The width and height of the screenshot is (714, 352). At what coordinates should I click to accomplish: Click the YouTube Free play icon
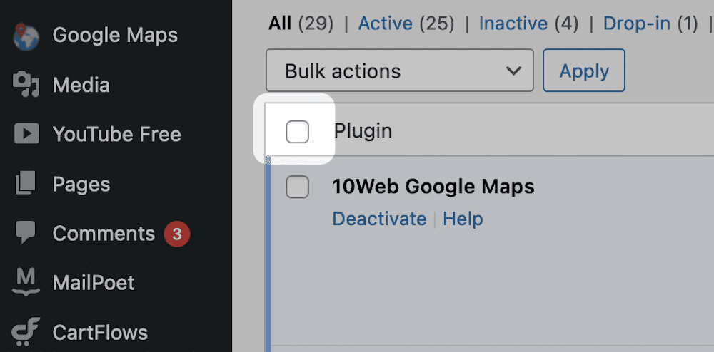pos(26,134)
